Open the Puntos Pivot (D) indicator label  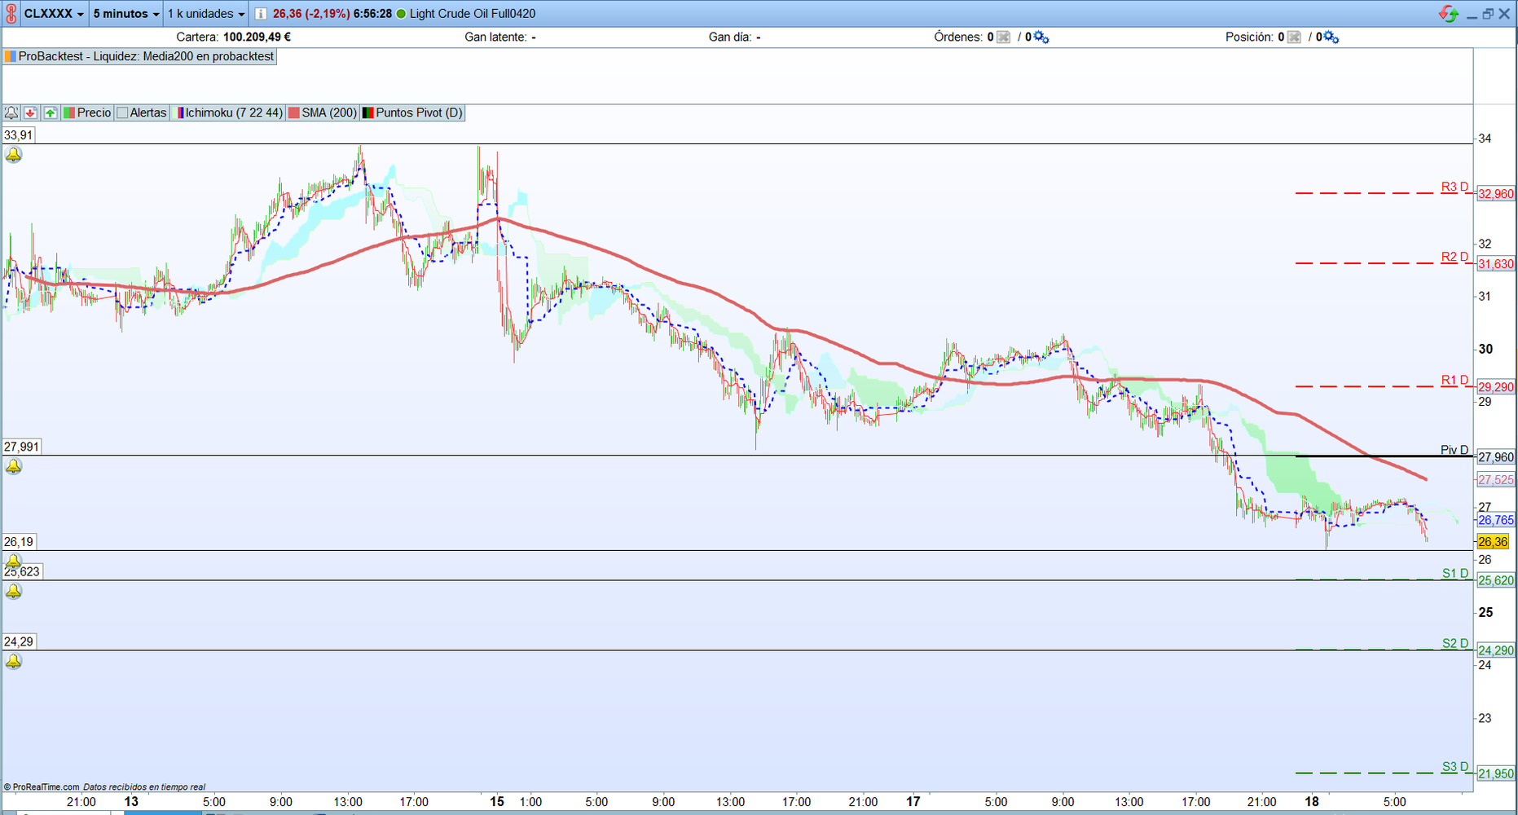(x=412, y=112)
